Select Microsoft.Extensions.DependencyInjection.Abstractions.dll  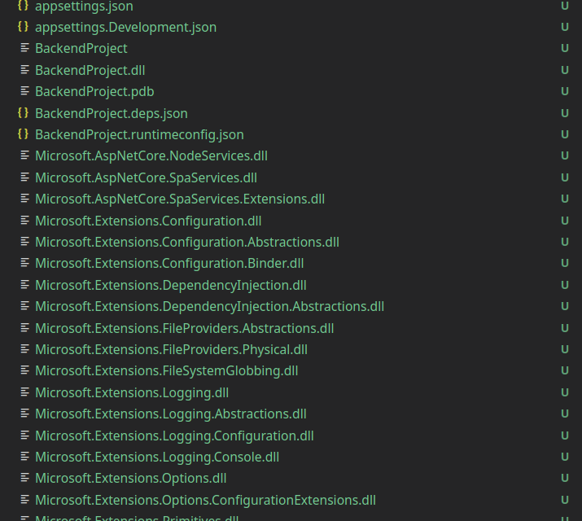point(209,306)
